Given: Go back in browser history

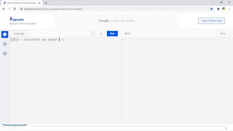Looking at the screenshot, I should pos(4,9).
